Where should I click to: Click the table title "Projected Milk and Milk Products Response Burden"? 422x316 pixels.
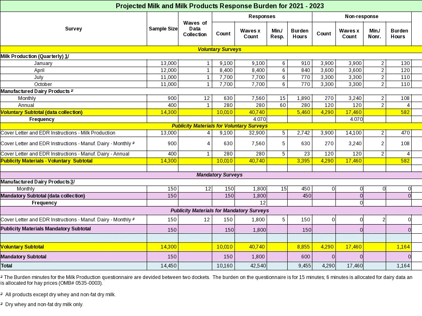pos(219,6)
